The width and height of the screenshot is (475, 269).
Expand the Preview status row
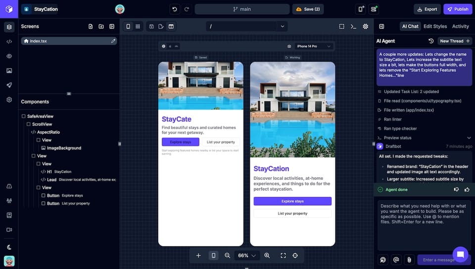[424, 138]
